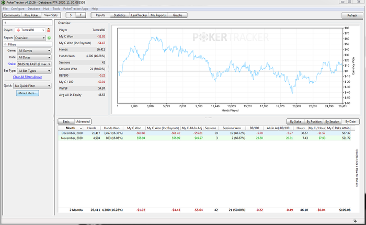Sort by All-In Adj BB/100 column header
The width and height of the screenshot is (366, 225).
[278, 128]
